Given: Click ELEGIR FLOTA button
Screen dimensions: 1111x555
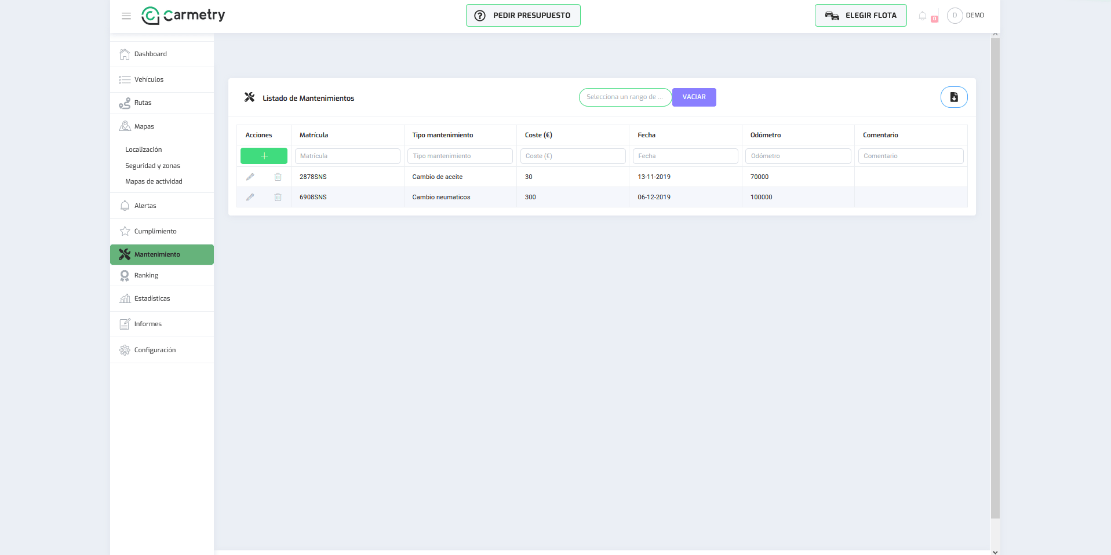Looking at the screenshot, I should (x=861, y=16).
